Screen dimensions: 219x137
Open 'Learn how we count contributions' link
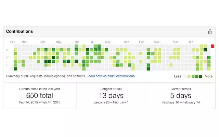coord(111,76)
